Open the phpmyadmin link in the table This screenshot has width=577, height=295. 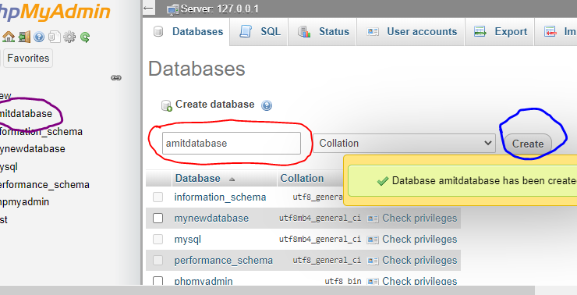[204, 281]
